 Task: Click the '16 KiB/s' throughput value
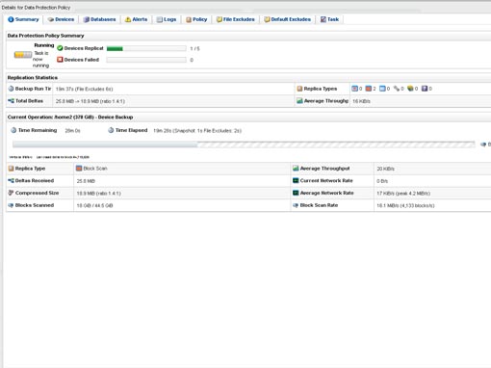point(361,101)
